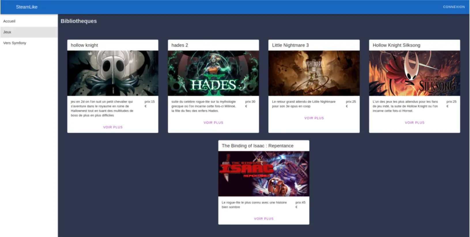Screen dimensions: 470x237
Task: Click Voir Plus under hades 2
Action: [x=213, y=123]
